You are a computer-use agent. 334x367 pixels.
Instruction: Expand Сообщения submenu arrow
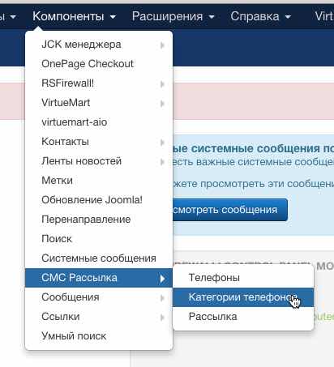[x=162, y=298]
